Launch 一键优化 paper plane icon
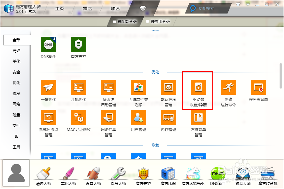This screenshot has height=189, width=284. (x=49, y=87)
